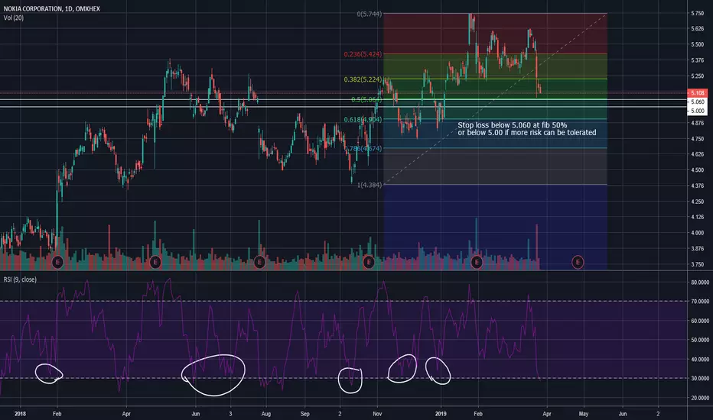Open the earnings marker from late April 2018
Screen dimensions: 713x420
[x=155, y=262]
